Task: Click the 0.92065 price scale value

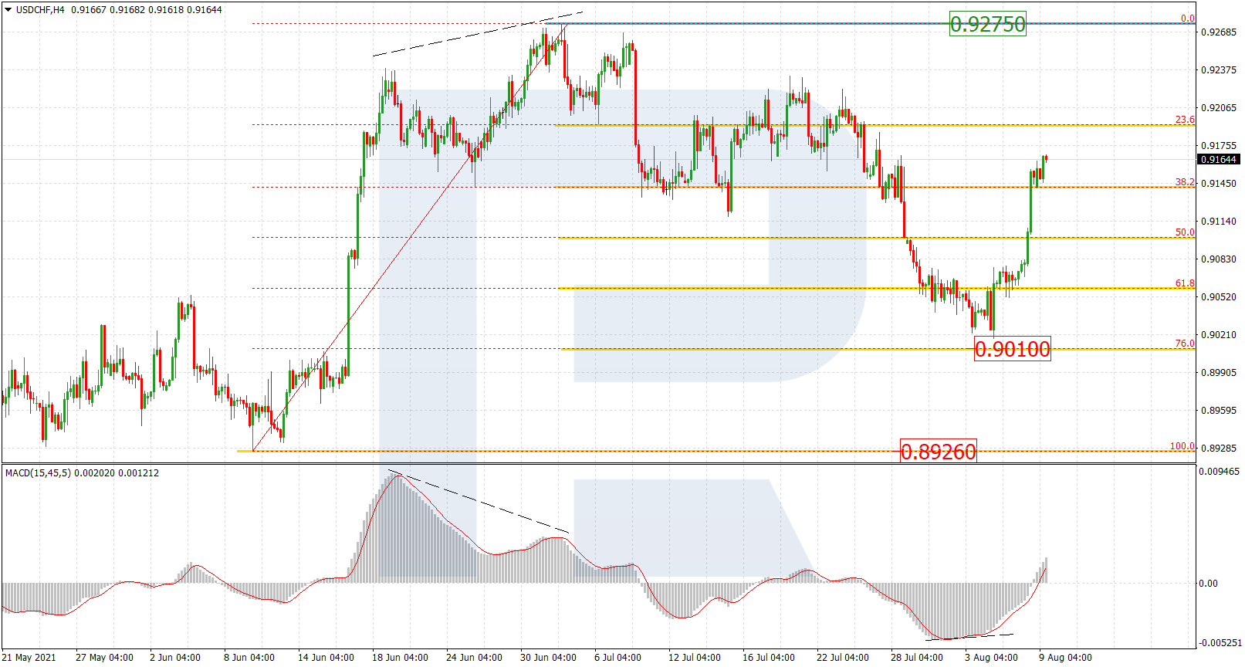Action: (1219, 108)
